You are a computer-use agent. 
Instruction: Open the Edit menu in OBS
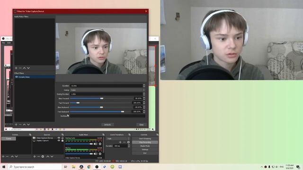9,42
